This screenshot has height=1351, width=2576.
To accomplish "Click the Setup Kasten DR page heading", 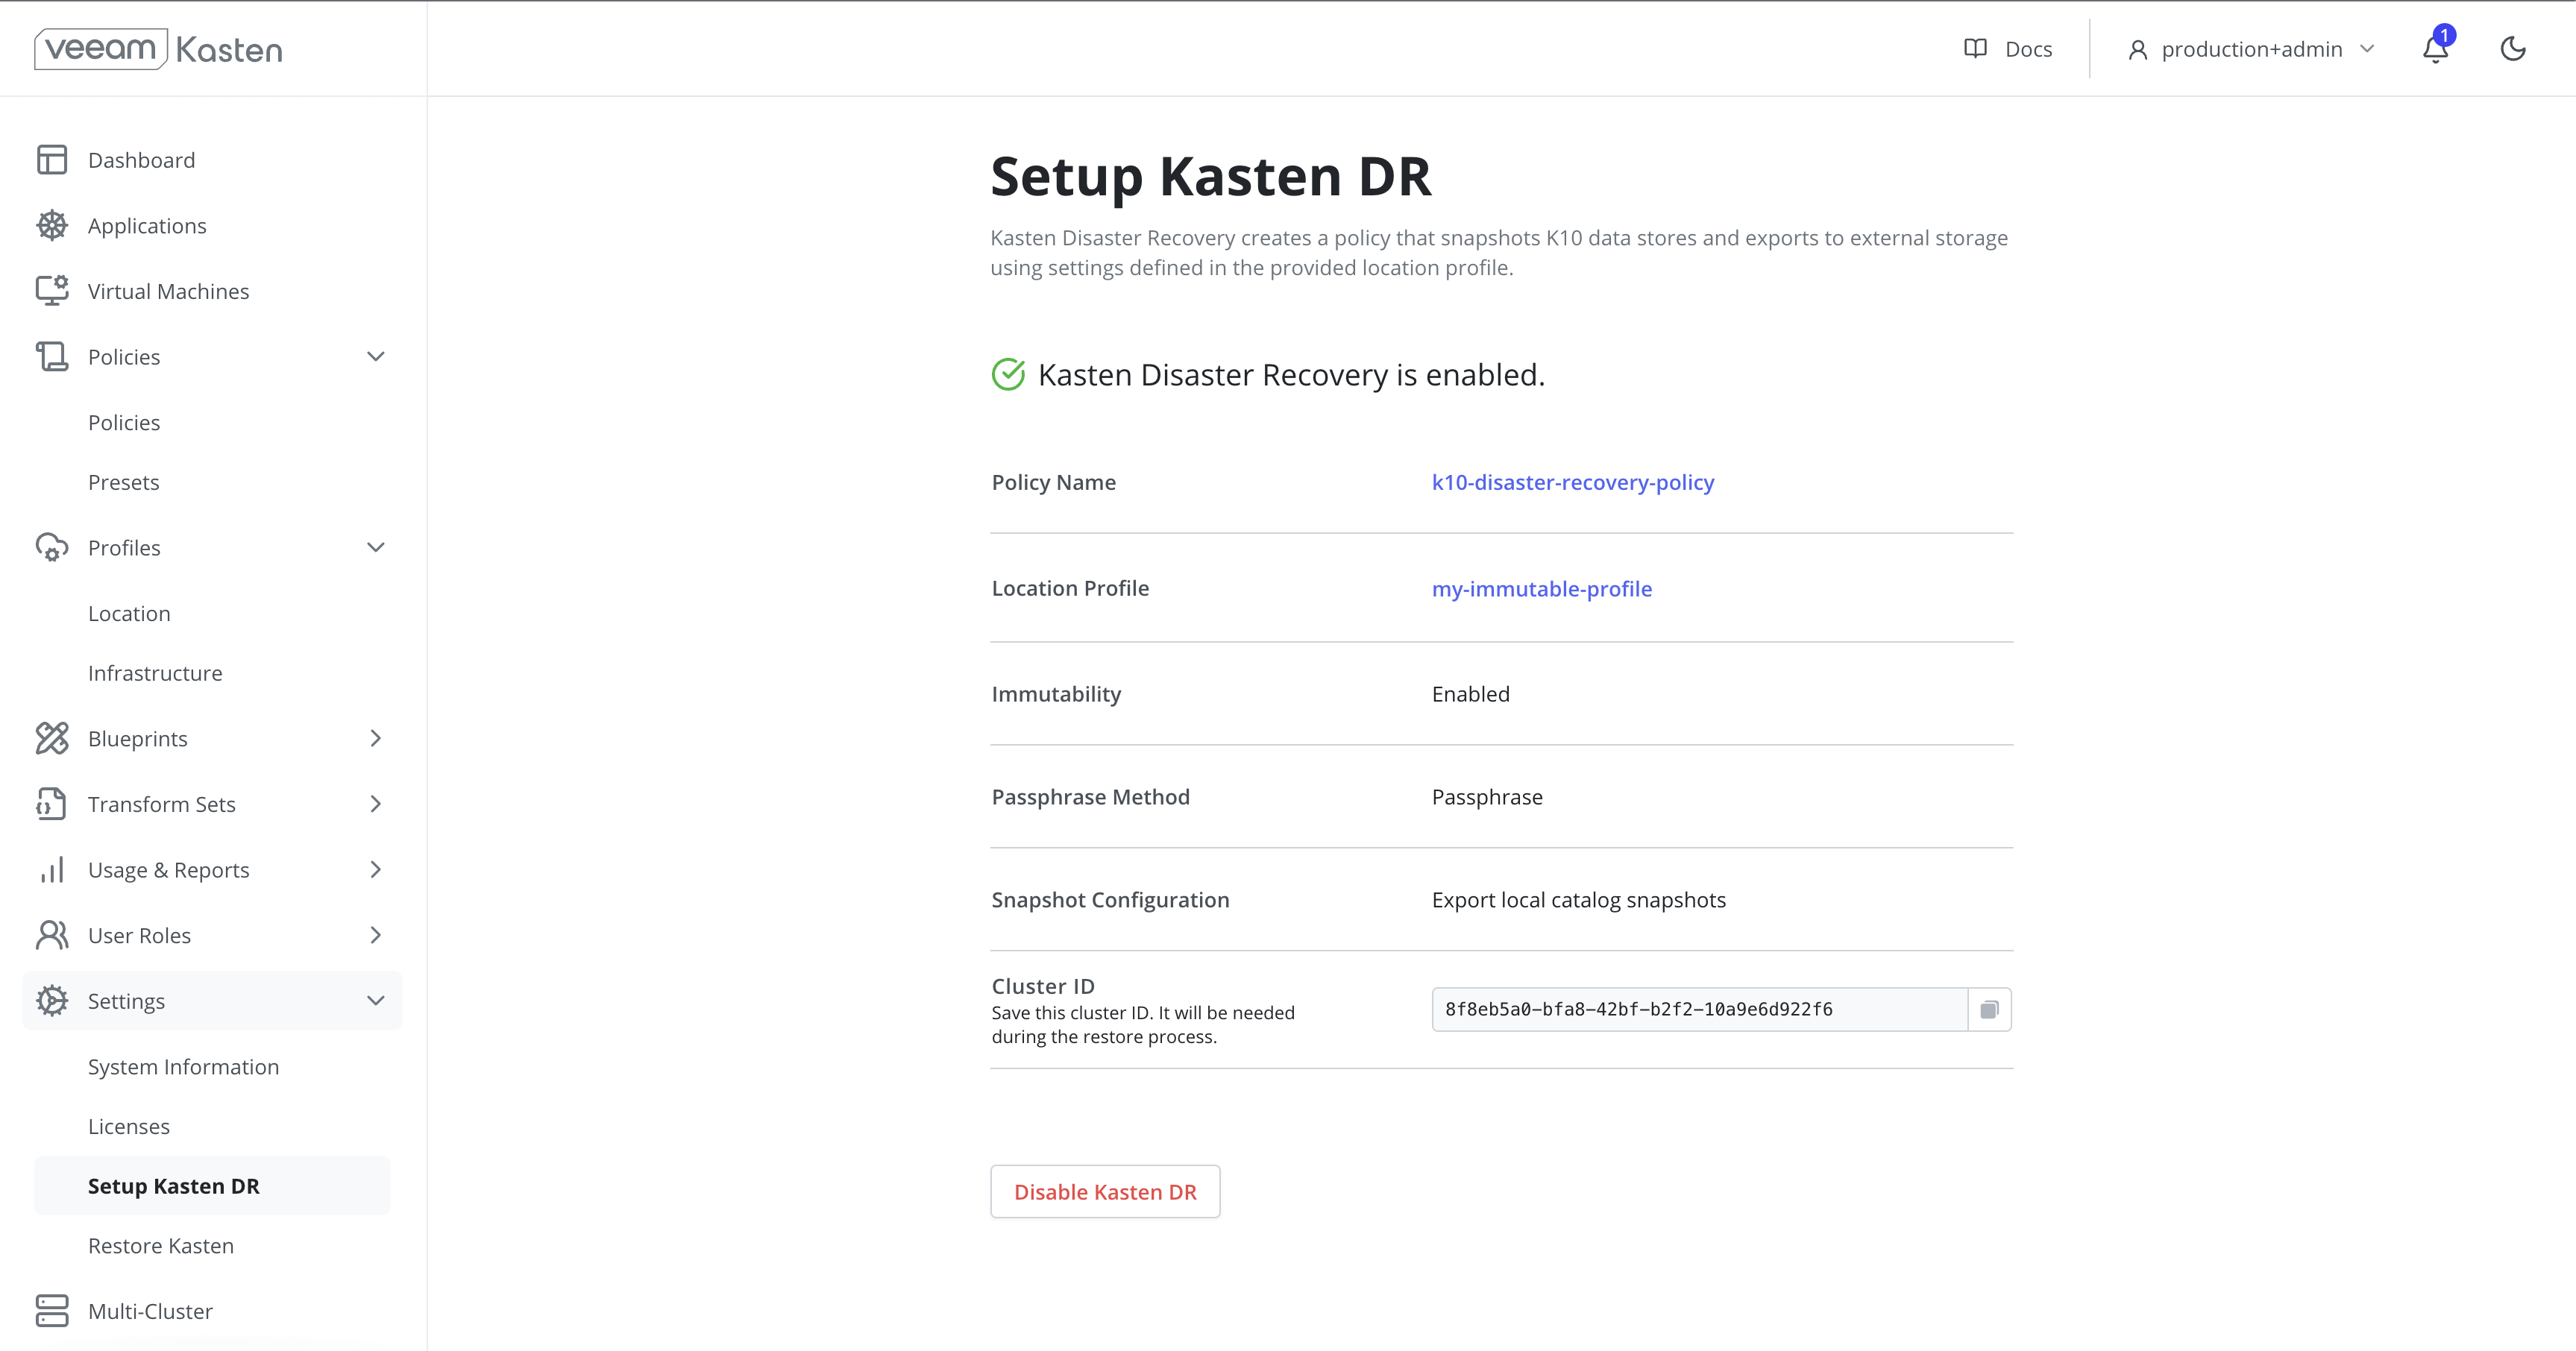I will click(1211, 177).
